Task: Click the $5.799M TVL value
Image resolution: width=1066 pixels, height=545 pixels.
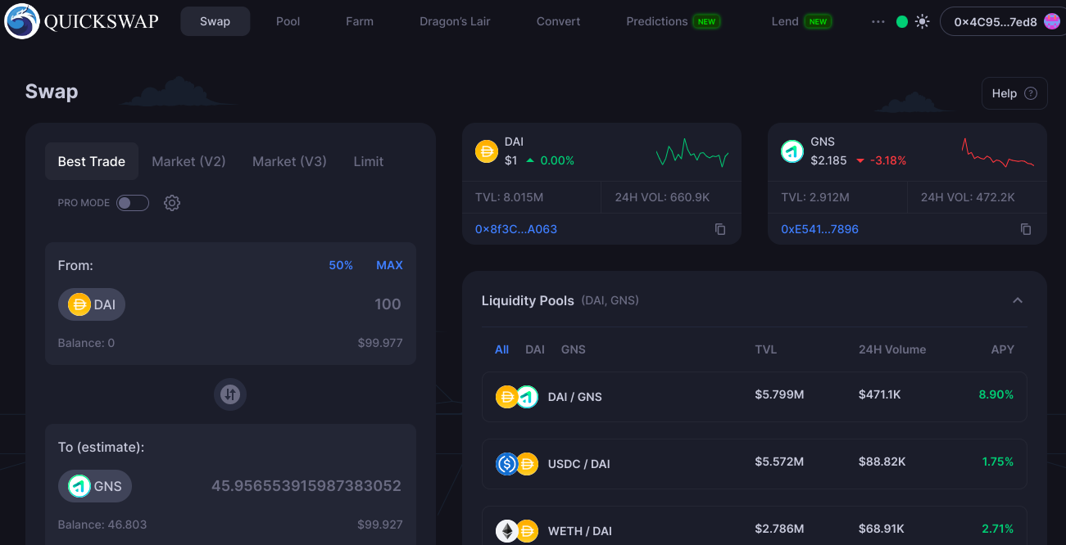Action: (779, 395)
